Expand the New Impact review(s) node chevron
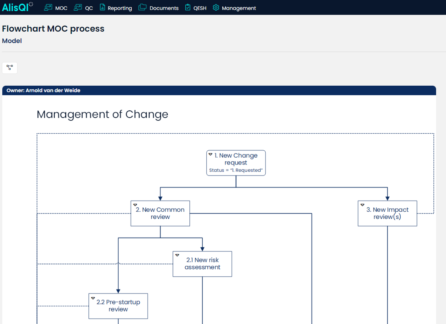Viewport: 446px width, 324px height. [363, 204]
